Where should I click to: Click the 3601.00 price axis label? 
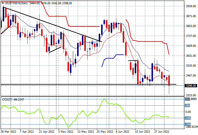point(191,56)
